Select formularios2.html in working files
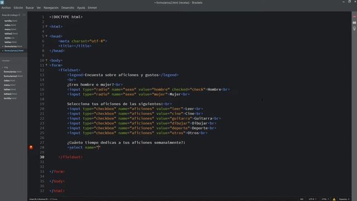Viewport: 357px width, 201px height. 14,51
